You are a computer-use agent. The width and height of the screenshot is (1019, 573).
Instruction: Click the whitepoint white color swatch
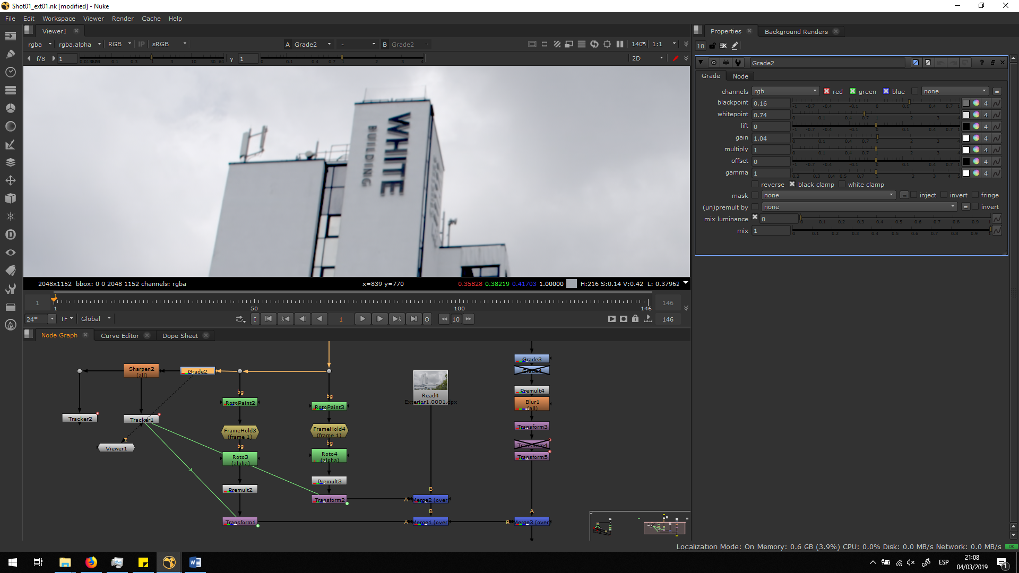[x=966, y=115]
